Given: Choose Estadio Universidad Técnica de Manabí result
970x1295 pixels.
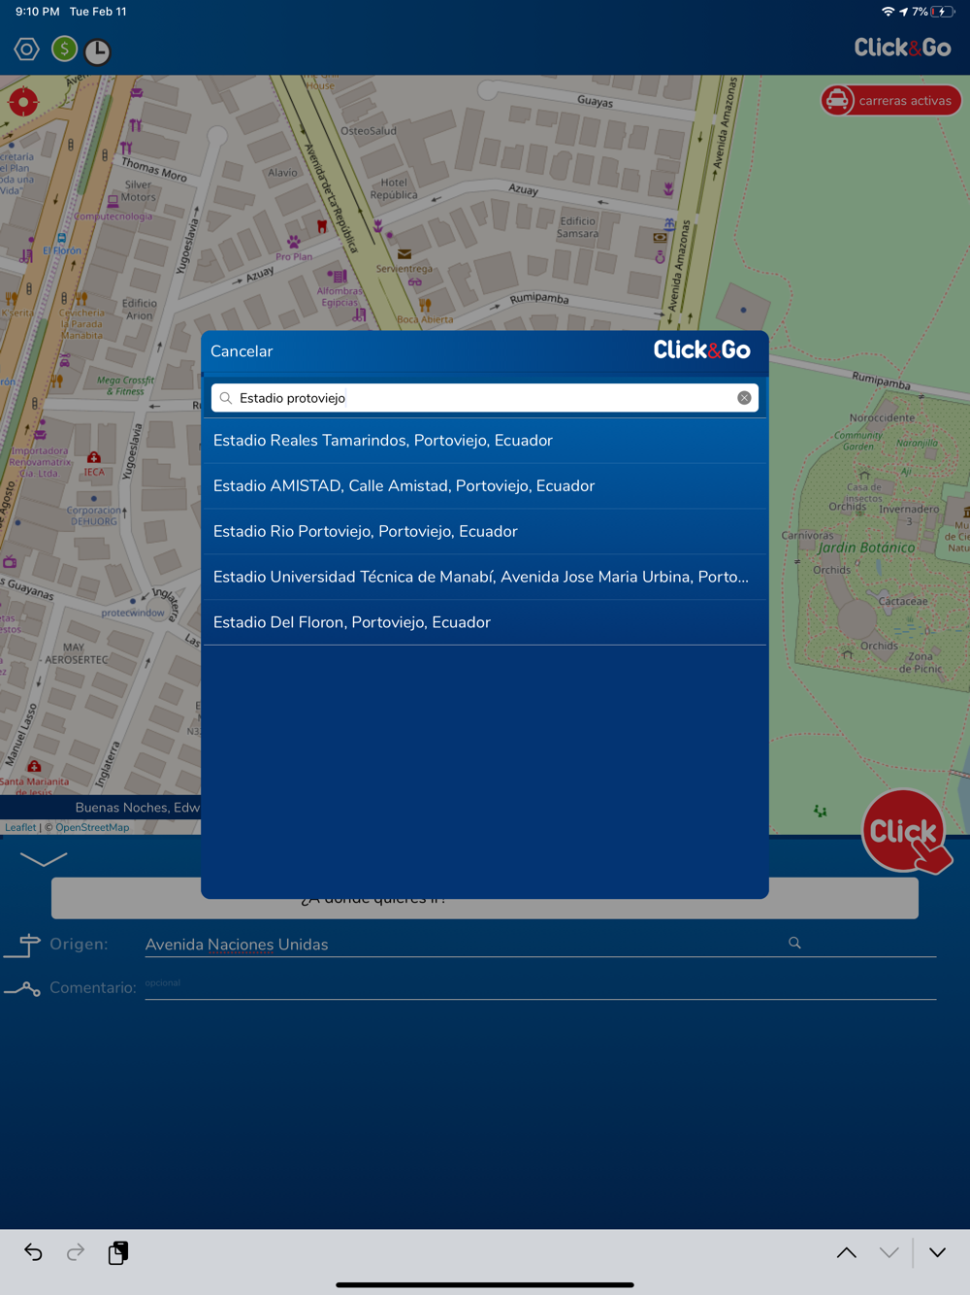Looking at the screenshot, I should (485, 578).
